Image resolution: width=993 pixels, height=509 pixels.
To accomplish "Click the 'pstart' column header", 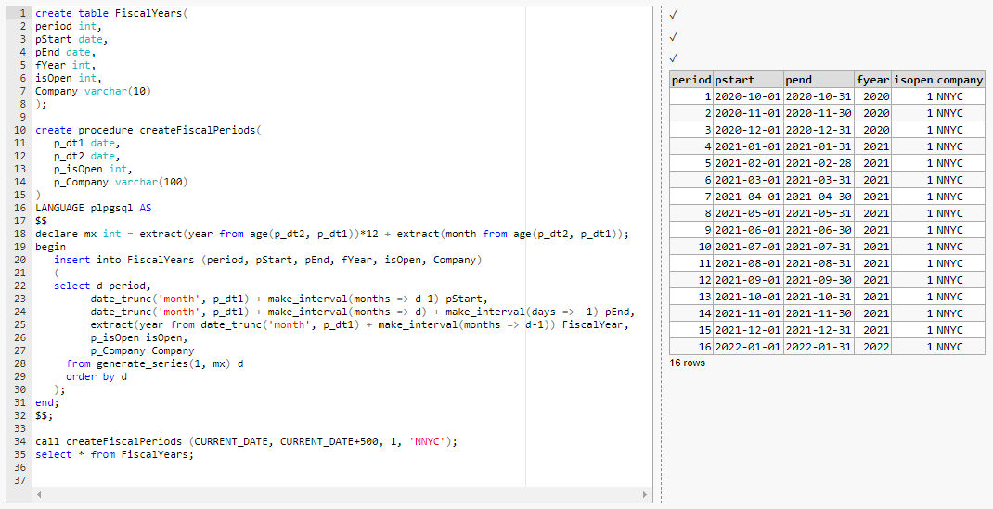I will 748,80.
